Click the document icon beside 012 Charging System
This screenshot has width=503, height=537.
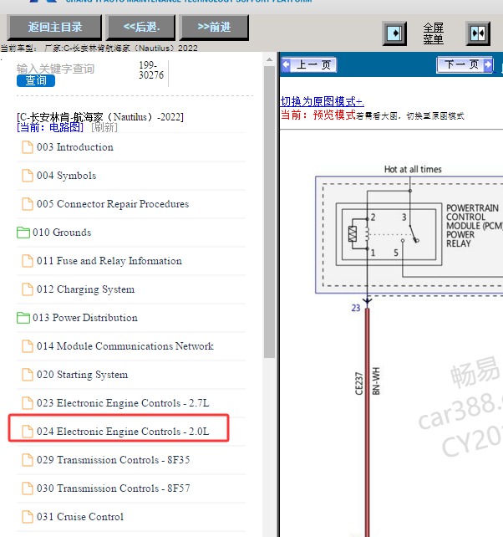pos(28,289)
